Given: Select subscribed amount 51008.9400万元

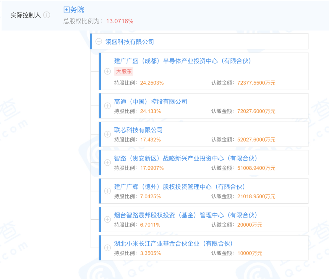Looking at the screenshot, I should click(x=256, y=168).
